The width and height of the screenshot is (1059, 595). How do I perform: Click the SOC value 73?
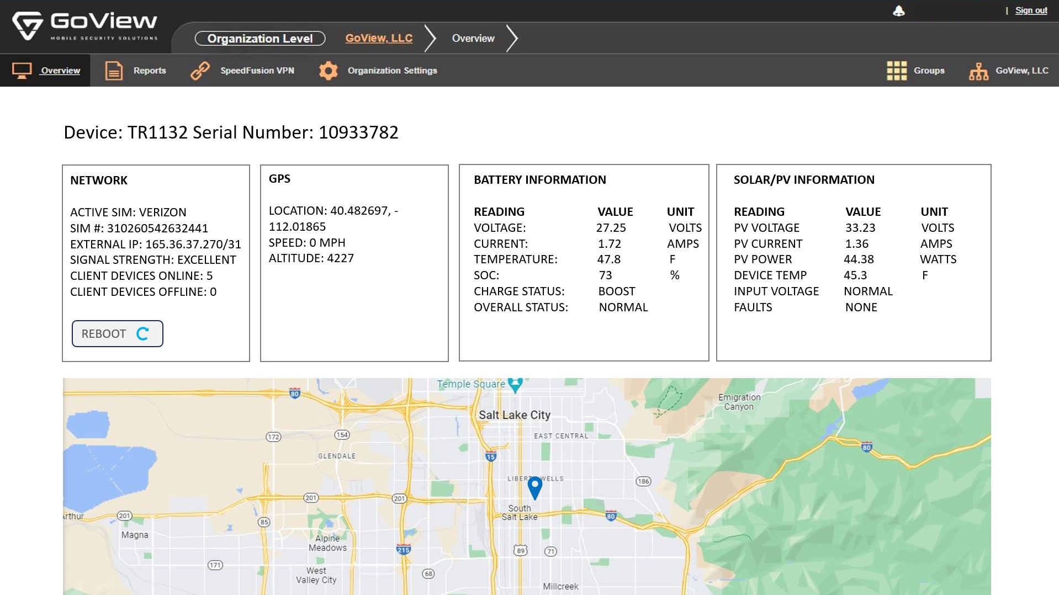[x=606, y=275]
